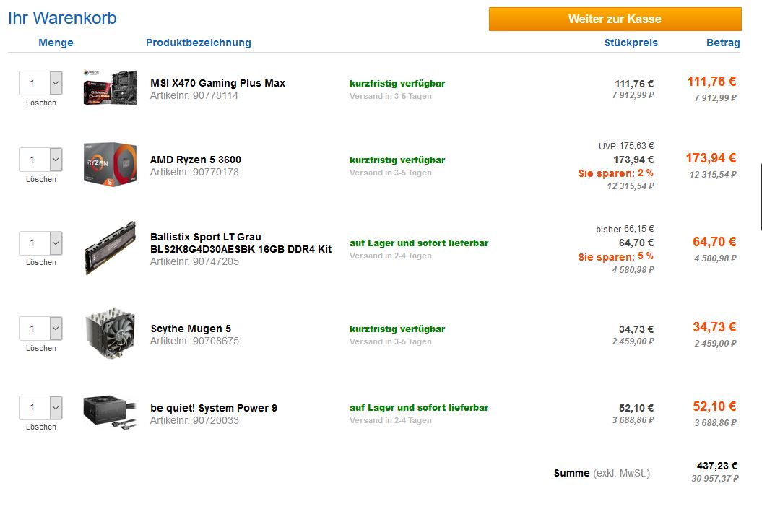Click the Ballistix RAM stick image
The width and height of the screenshot is (762, 509).
point(110,248)
